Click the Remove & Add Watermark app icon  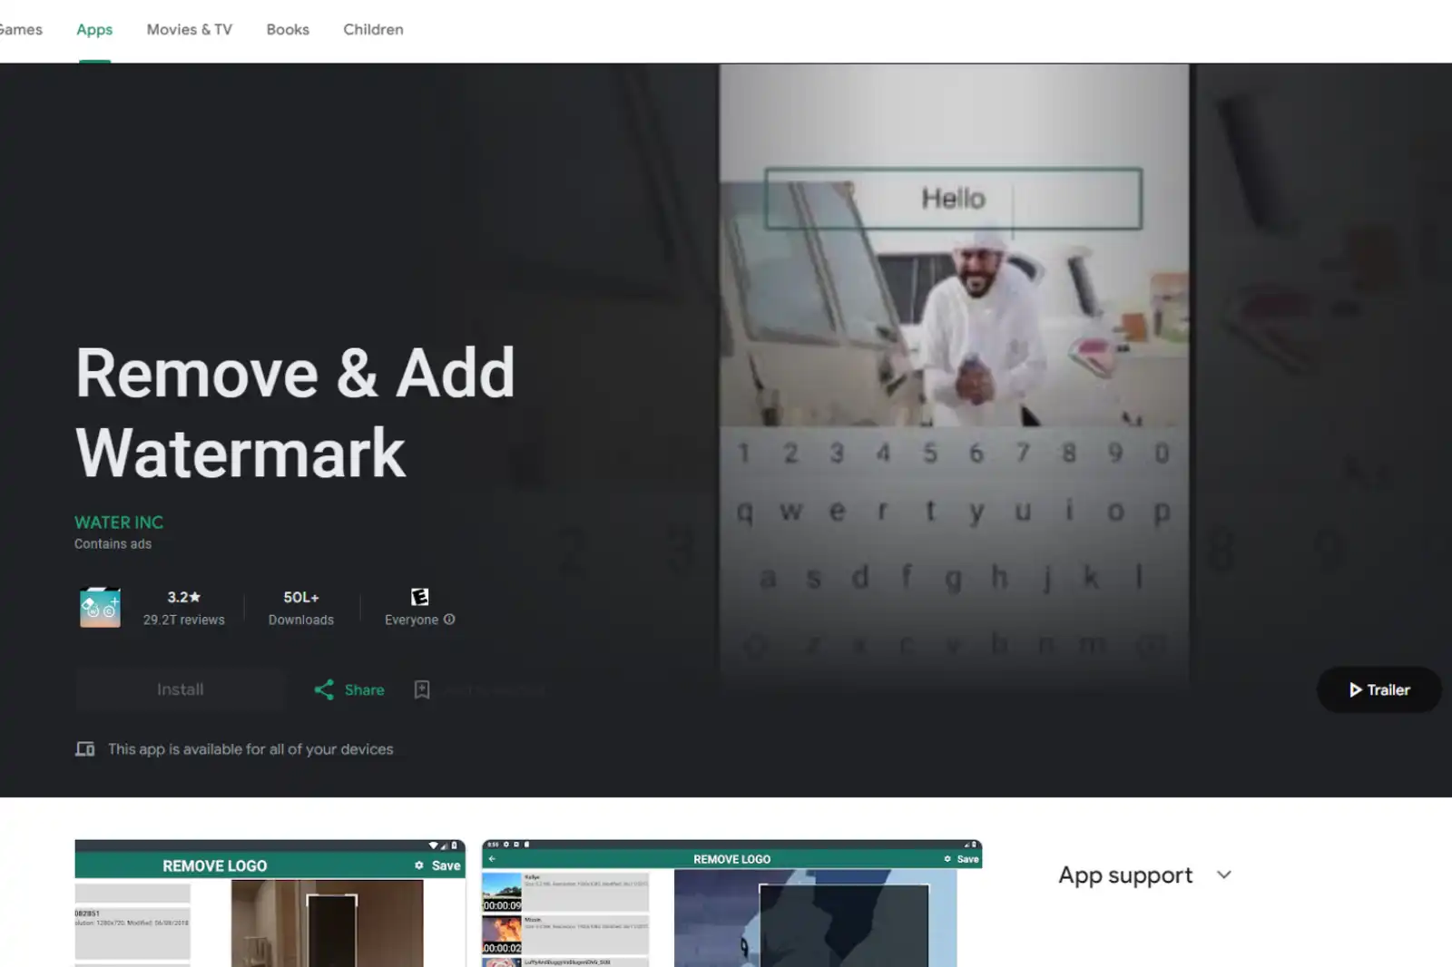(x=100, y=608)
